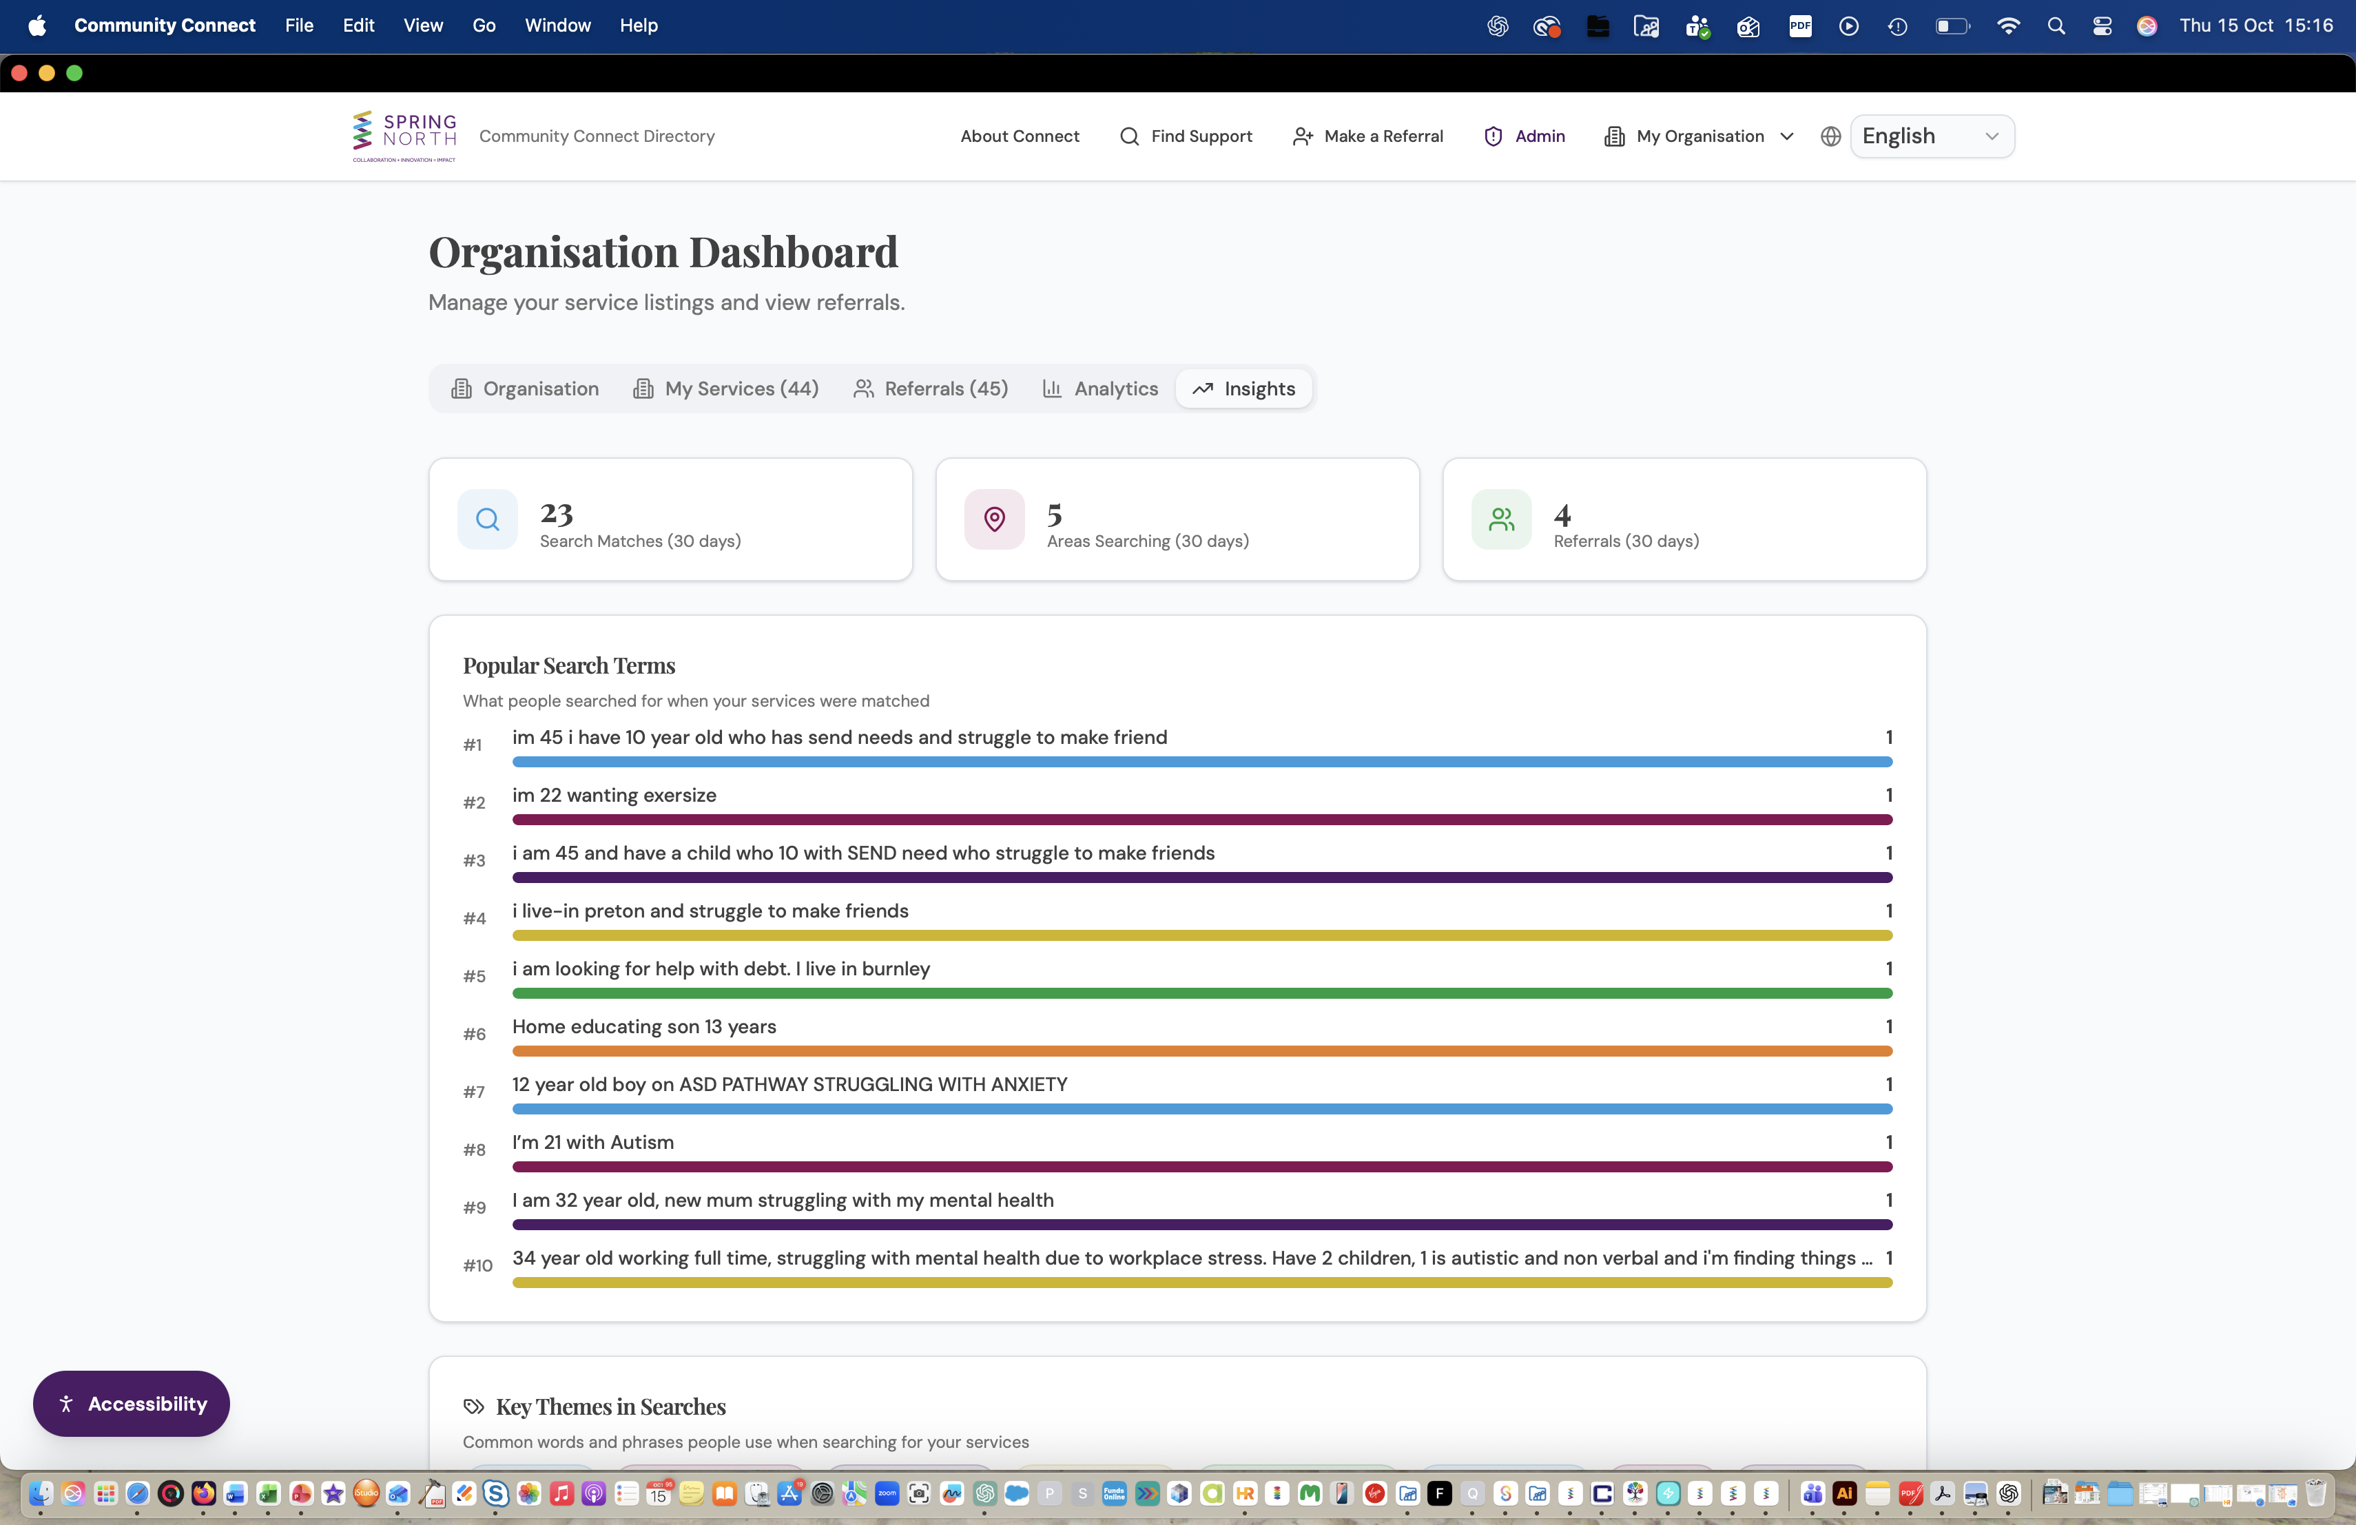Click the green bar under debt search term
Viewport: 2356px width, 1525px height.
coord(1201,993)
